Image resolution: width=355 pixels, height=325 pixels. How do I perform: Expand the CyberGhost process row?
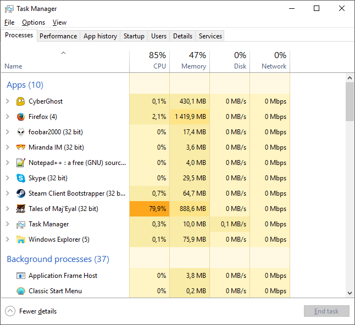[x=7, y=101]
